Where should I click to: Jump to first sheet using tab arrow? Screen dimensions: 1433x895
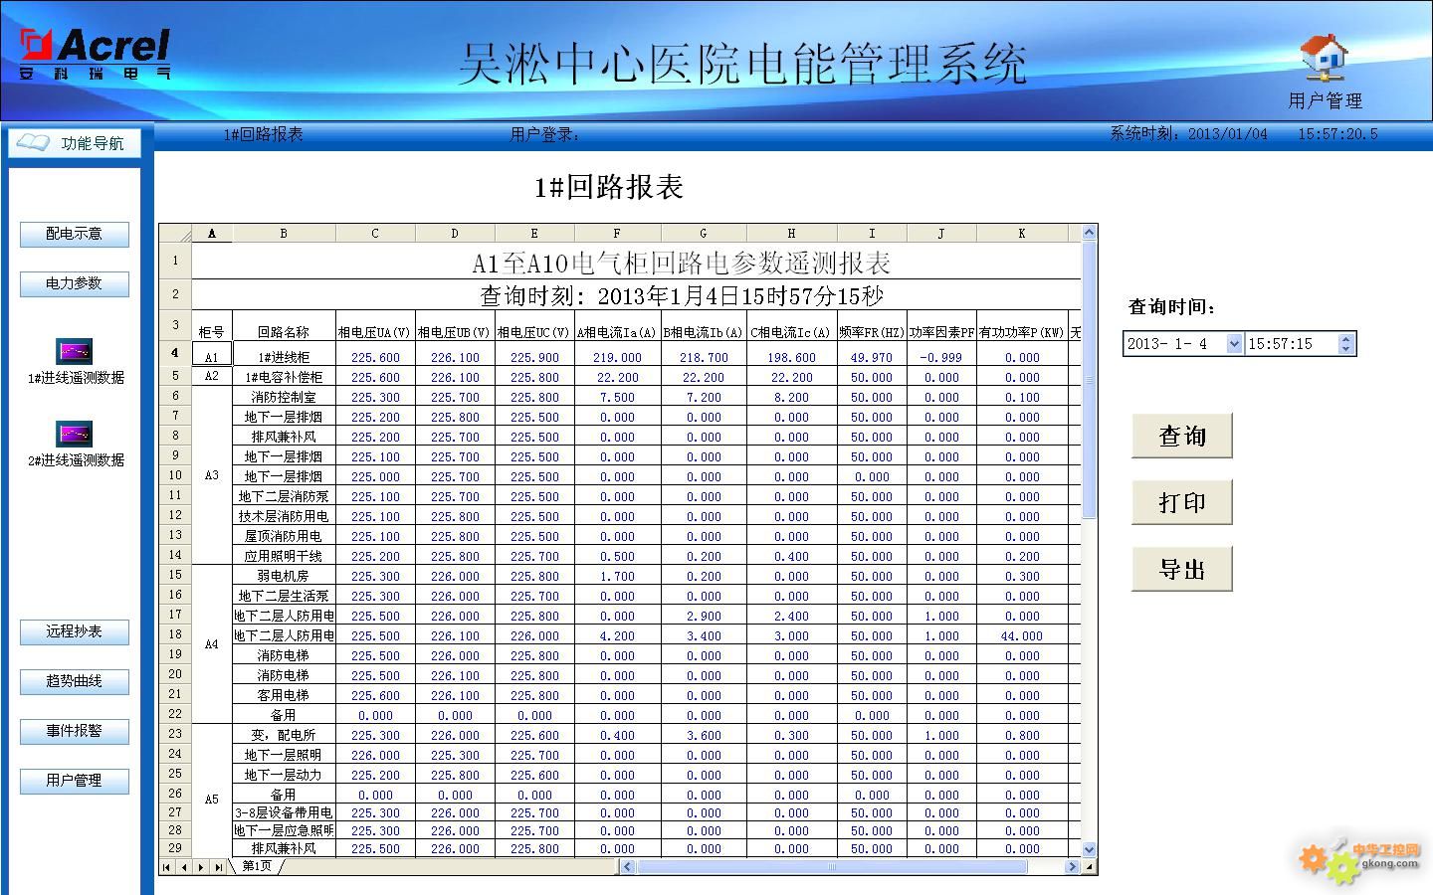167,867
